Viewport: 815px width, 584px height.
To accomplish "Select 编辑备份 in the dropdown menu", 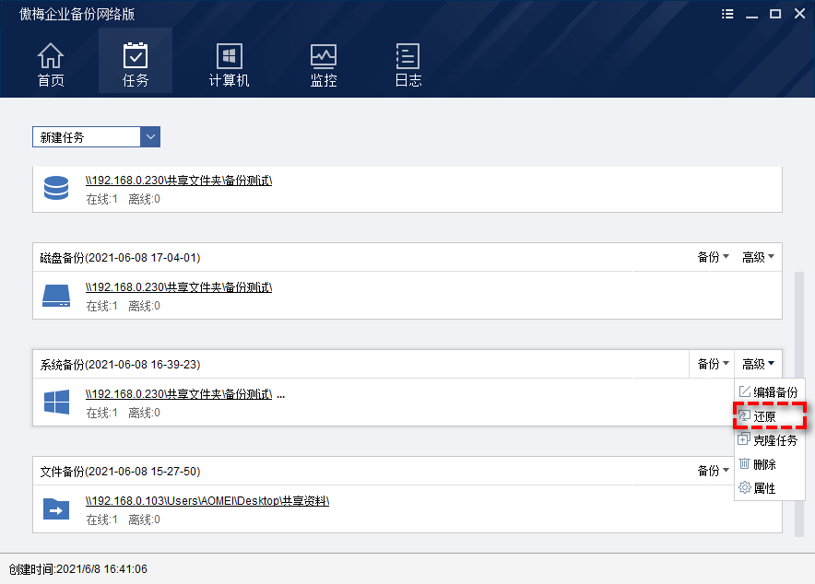I will [x=769, y=392].
